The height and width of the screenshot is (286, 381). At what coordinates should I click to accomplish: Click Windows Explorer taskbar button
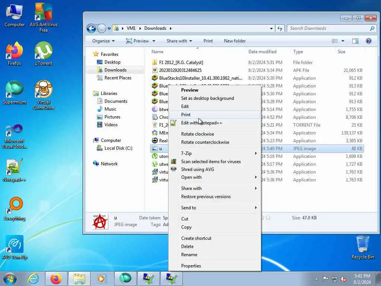79,279
